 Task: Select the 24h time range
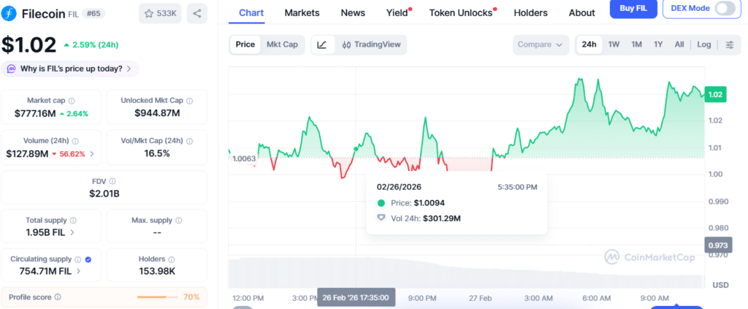(589, 45)
